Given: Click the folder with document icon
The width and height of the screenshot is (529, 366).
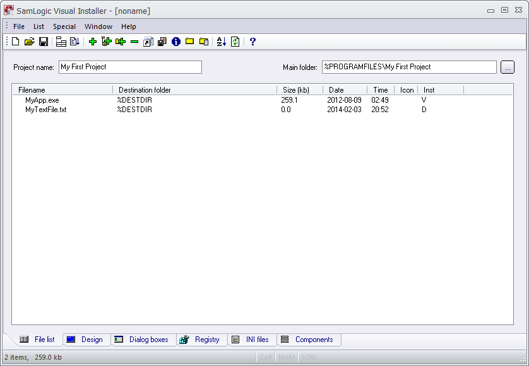Looking at the screenshot, I should coord(204,42).
